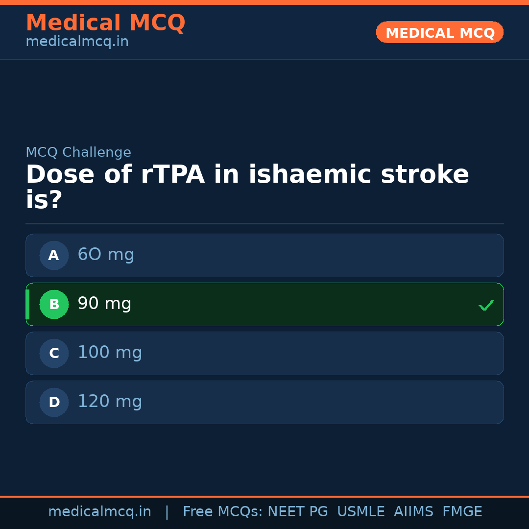Select the 90 mg answer text
The image size is (529, 529).
pos(104,304)
